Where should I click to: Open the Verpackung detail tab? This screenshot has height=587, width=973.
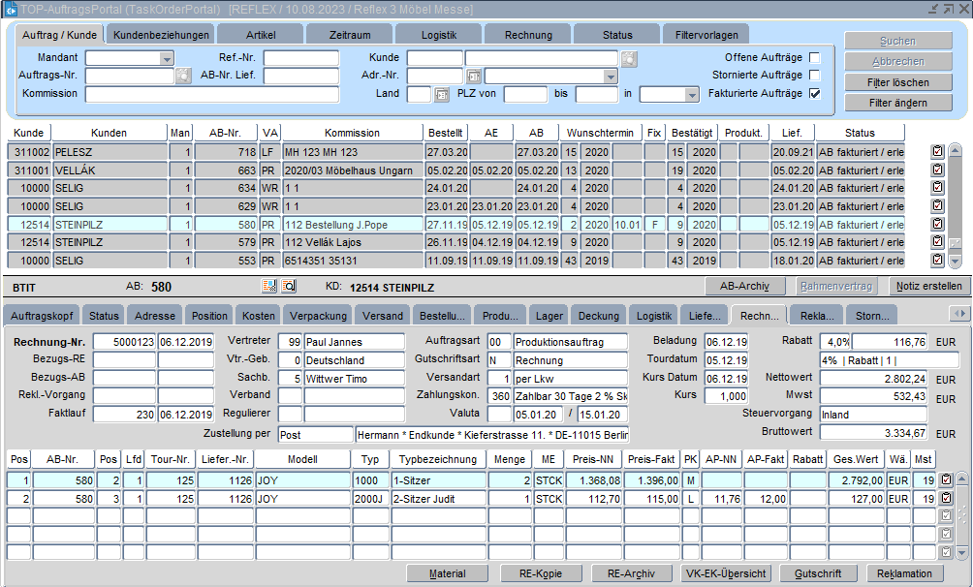tap(319, 316)
